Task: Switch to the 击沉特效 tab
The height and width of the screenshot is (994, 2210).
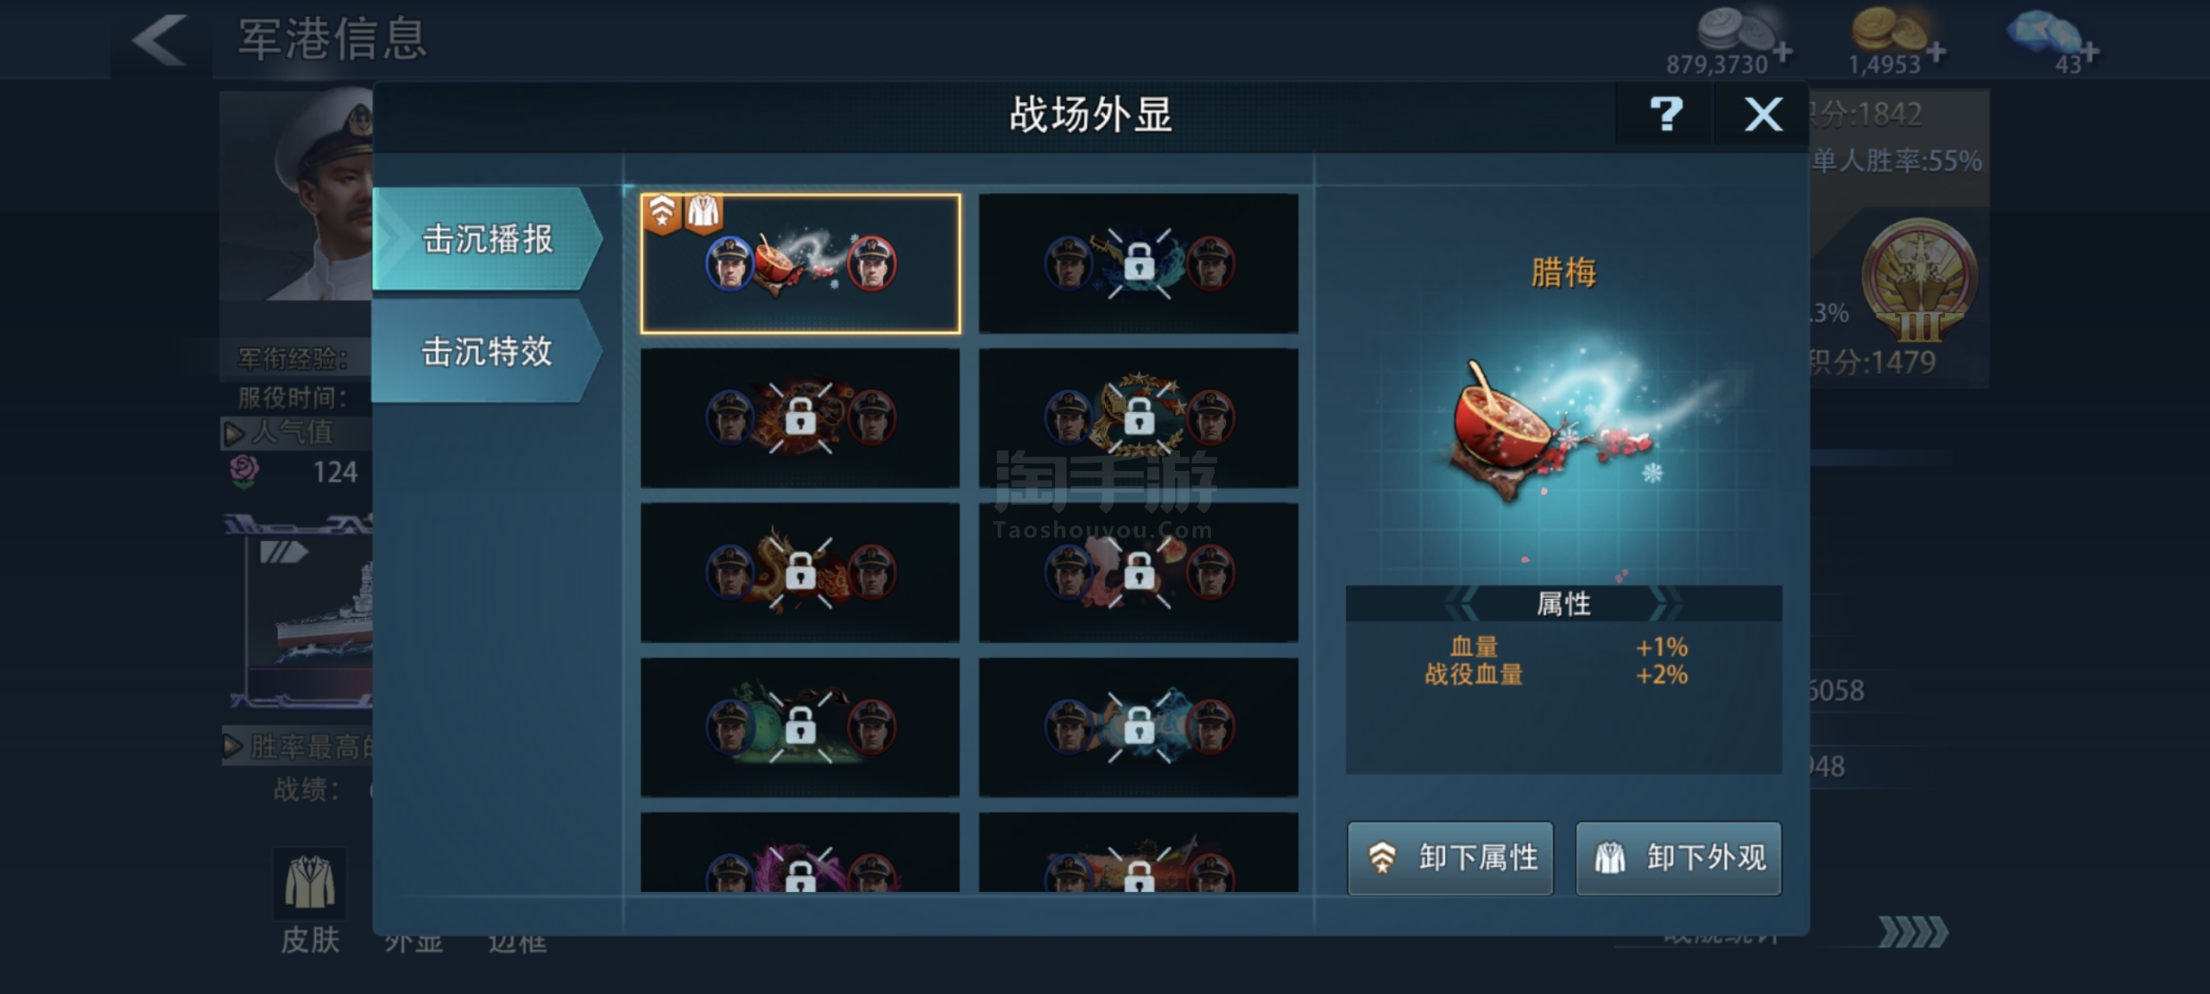Action: pos(488,351)
